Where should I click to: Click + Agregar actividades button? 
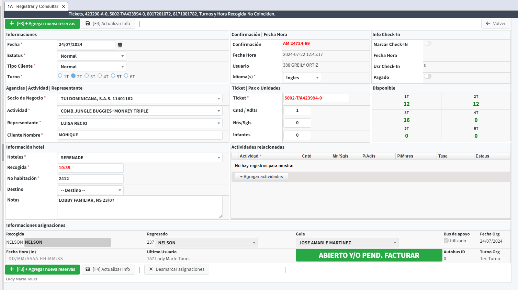pyautogui.click(x=261, y=177)
